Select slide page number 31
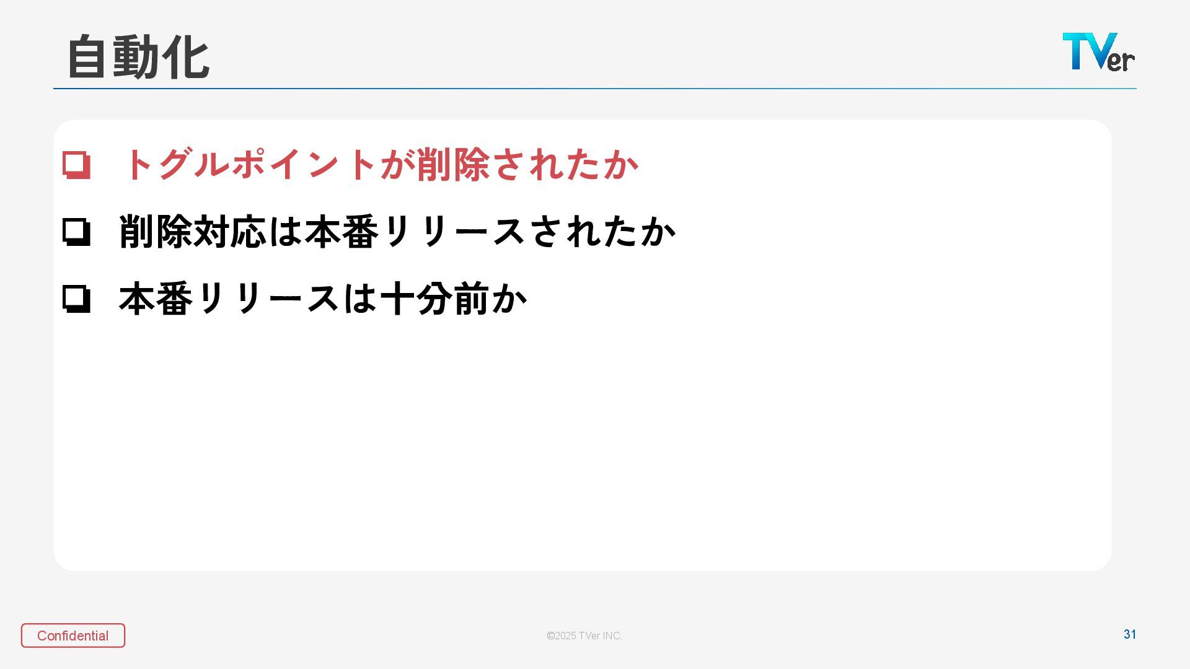 coord(1129,634)
